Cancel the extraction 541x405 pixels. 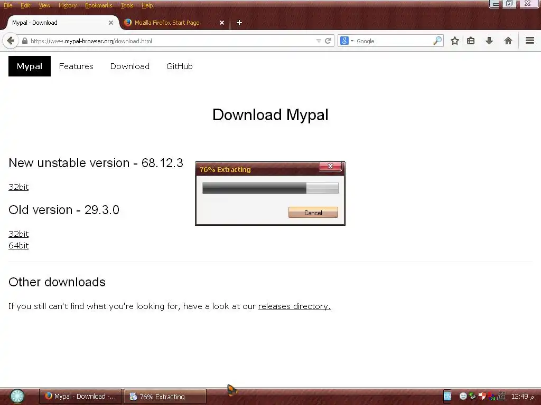[313, 213]
